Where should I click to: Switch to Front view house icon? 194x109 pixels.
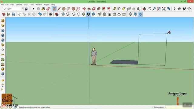[109, 14]
